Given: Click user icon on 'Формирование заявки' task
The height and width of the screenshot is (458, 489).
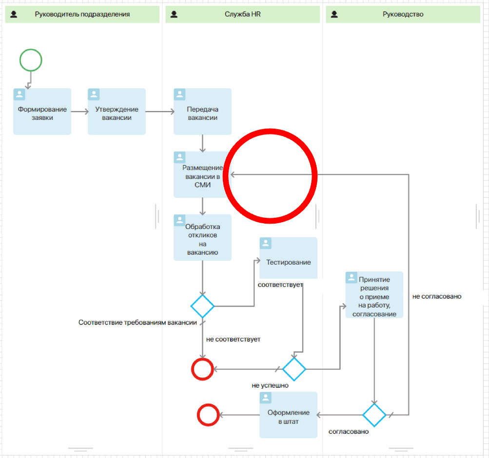Looking at the screenshot, I should [x=20, y=95].
